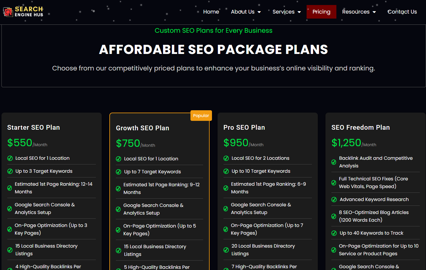
Task: Click checkmark next to Google Search Console & Analytics Setup
Action: [9, 208]
